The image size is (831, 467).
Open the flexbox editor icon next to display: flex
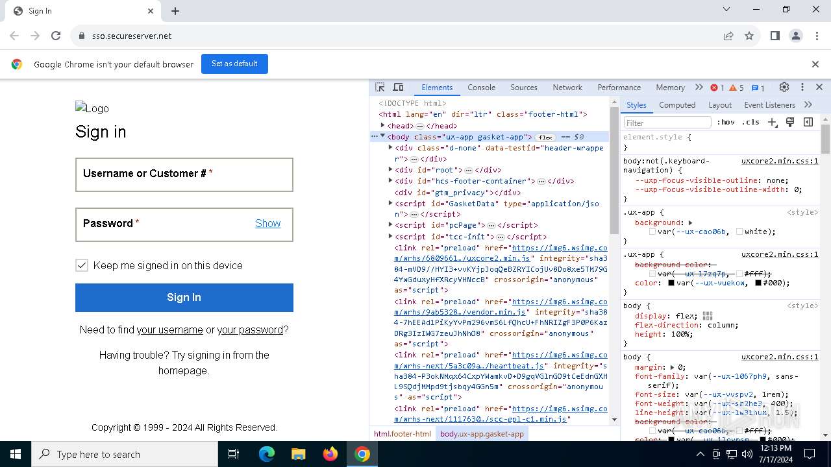click(x=708, y=316)
